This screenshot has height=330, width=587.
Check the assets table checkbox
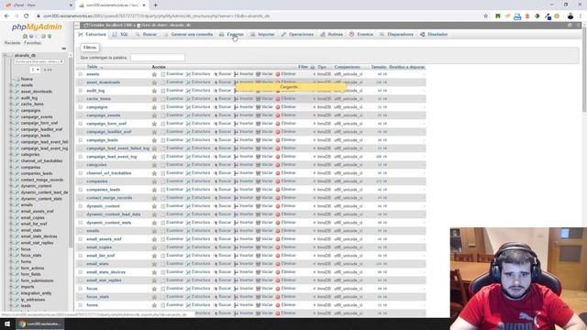(81, 74)
